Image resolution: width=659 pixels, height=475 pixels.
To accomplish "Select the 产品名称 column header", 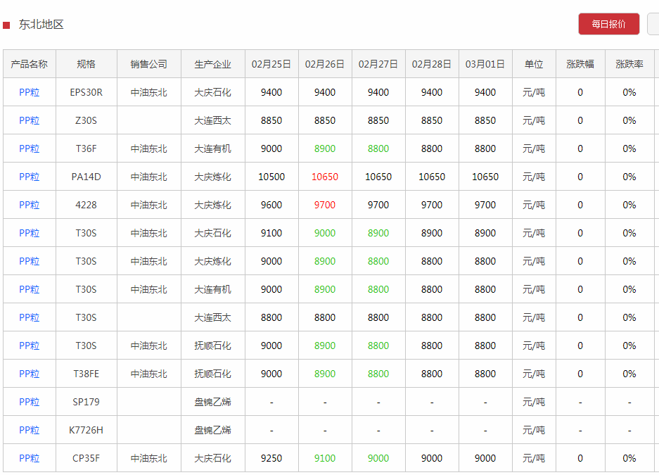I will pos(29,64).
